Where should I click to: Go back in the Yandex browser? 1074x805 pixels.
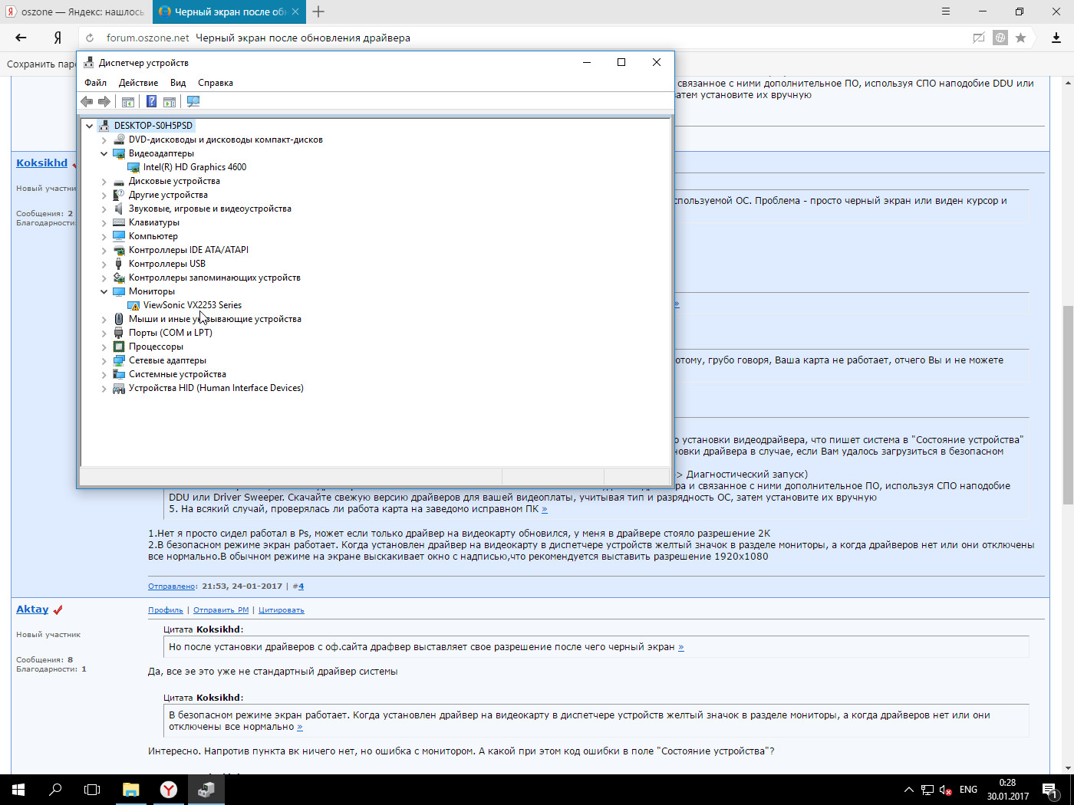(21, 38)
